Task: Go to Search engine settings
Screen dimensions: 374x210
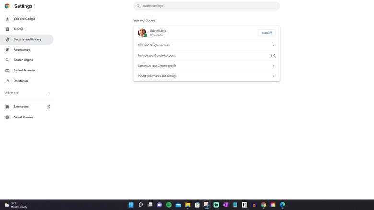Action: 23,60
